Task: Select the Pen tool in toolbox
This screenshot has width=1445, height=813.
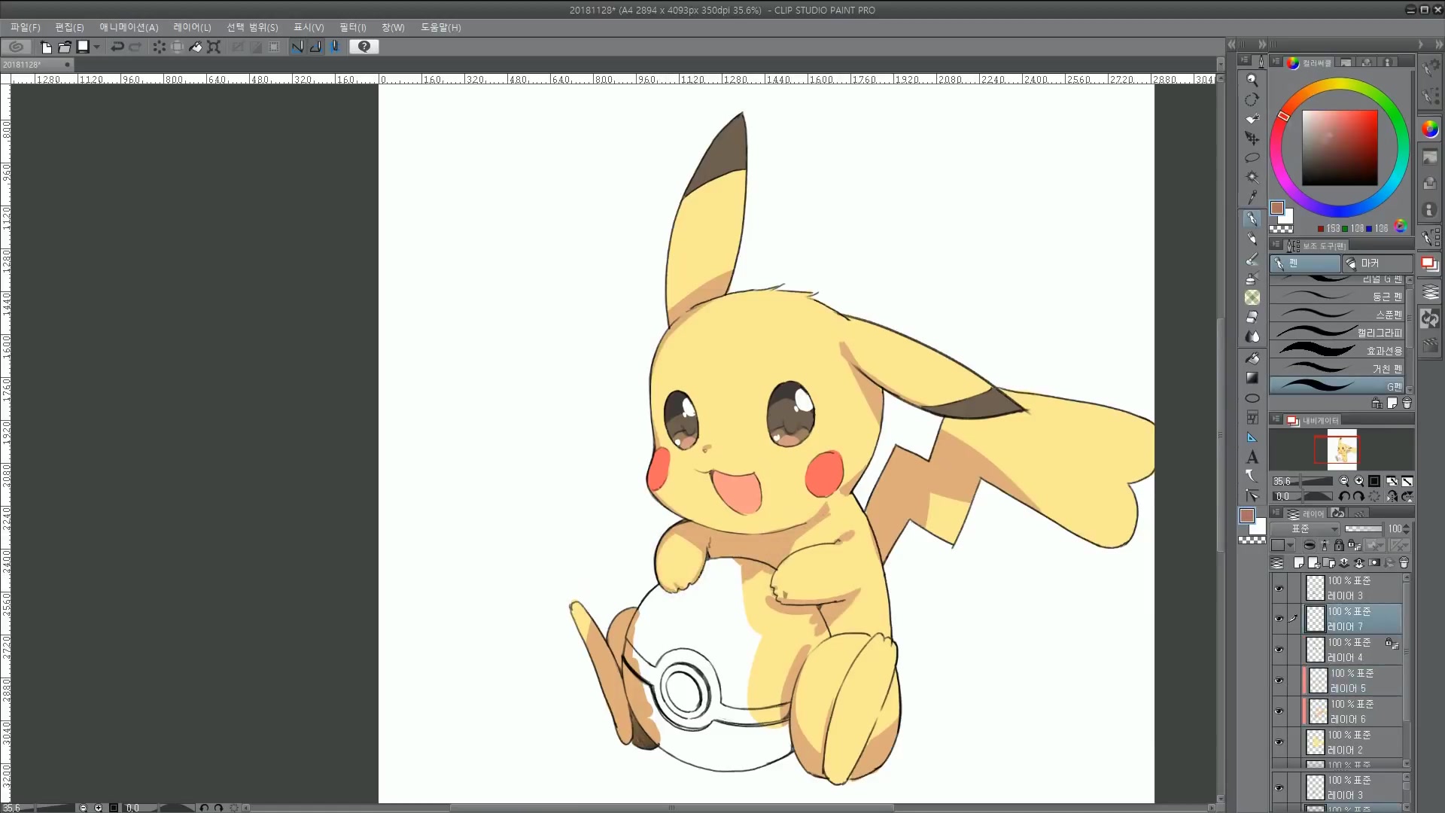Action: [x=1252, y=219]
